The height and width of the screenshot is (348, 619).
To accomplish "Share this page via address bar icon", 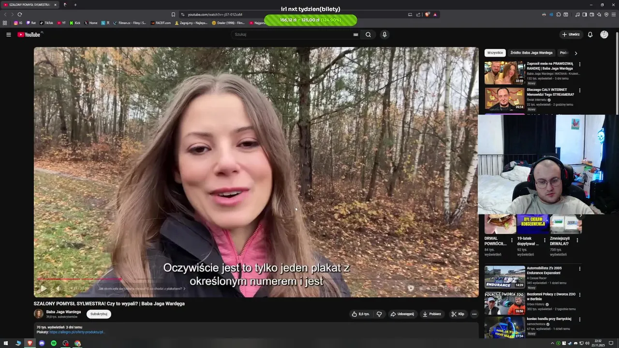I will [x=418, y=14].
